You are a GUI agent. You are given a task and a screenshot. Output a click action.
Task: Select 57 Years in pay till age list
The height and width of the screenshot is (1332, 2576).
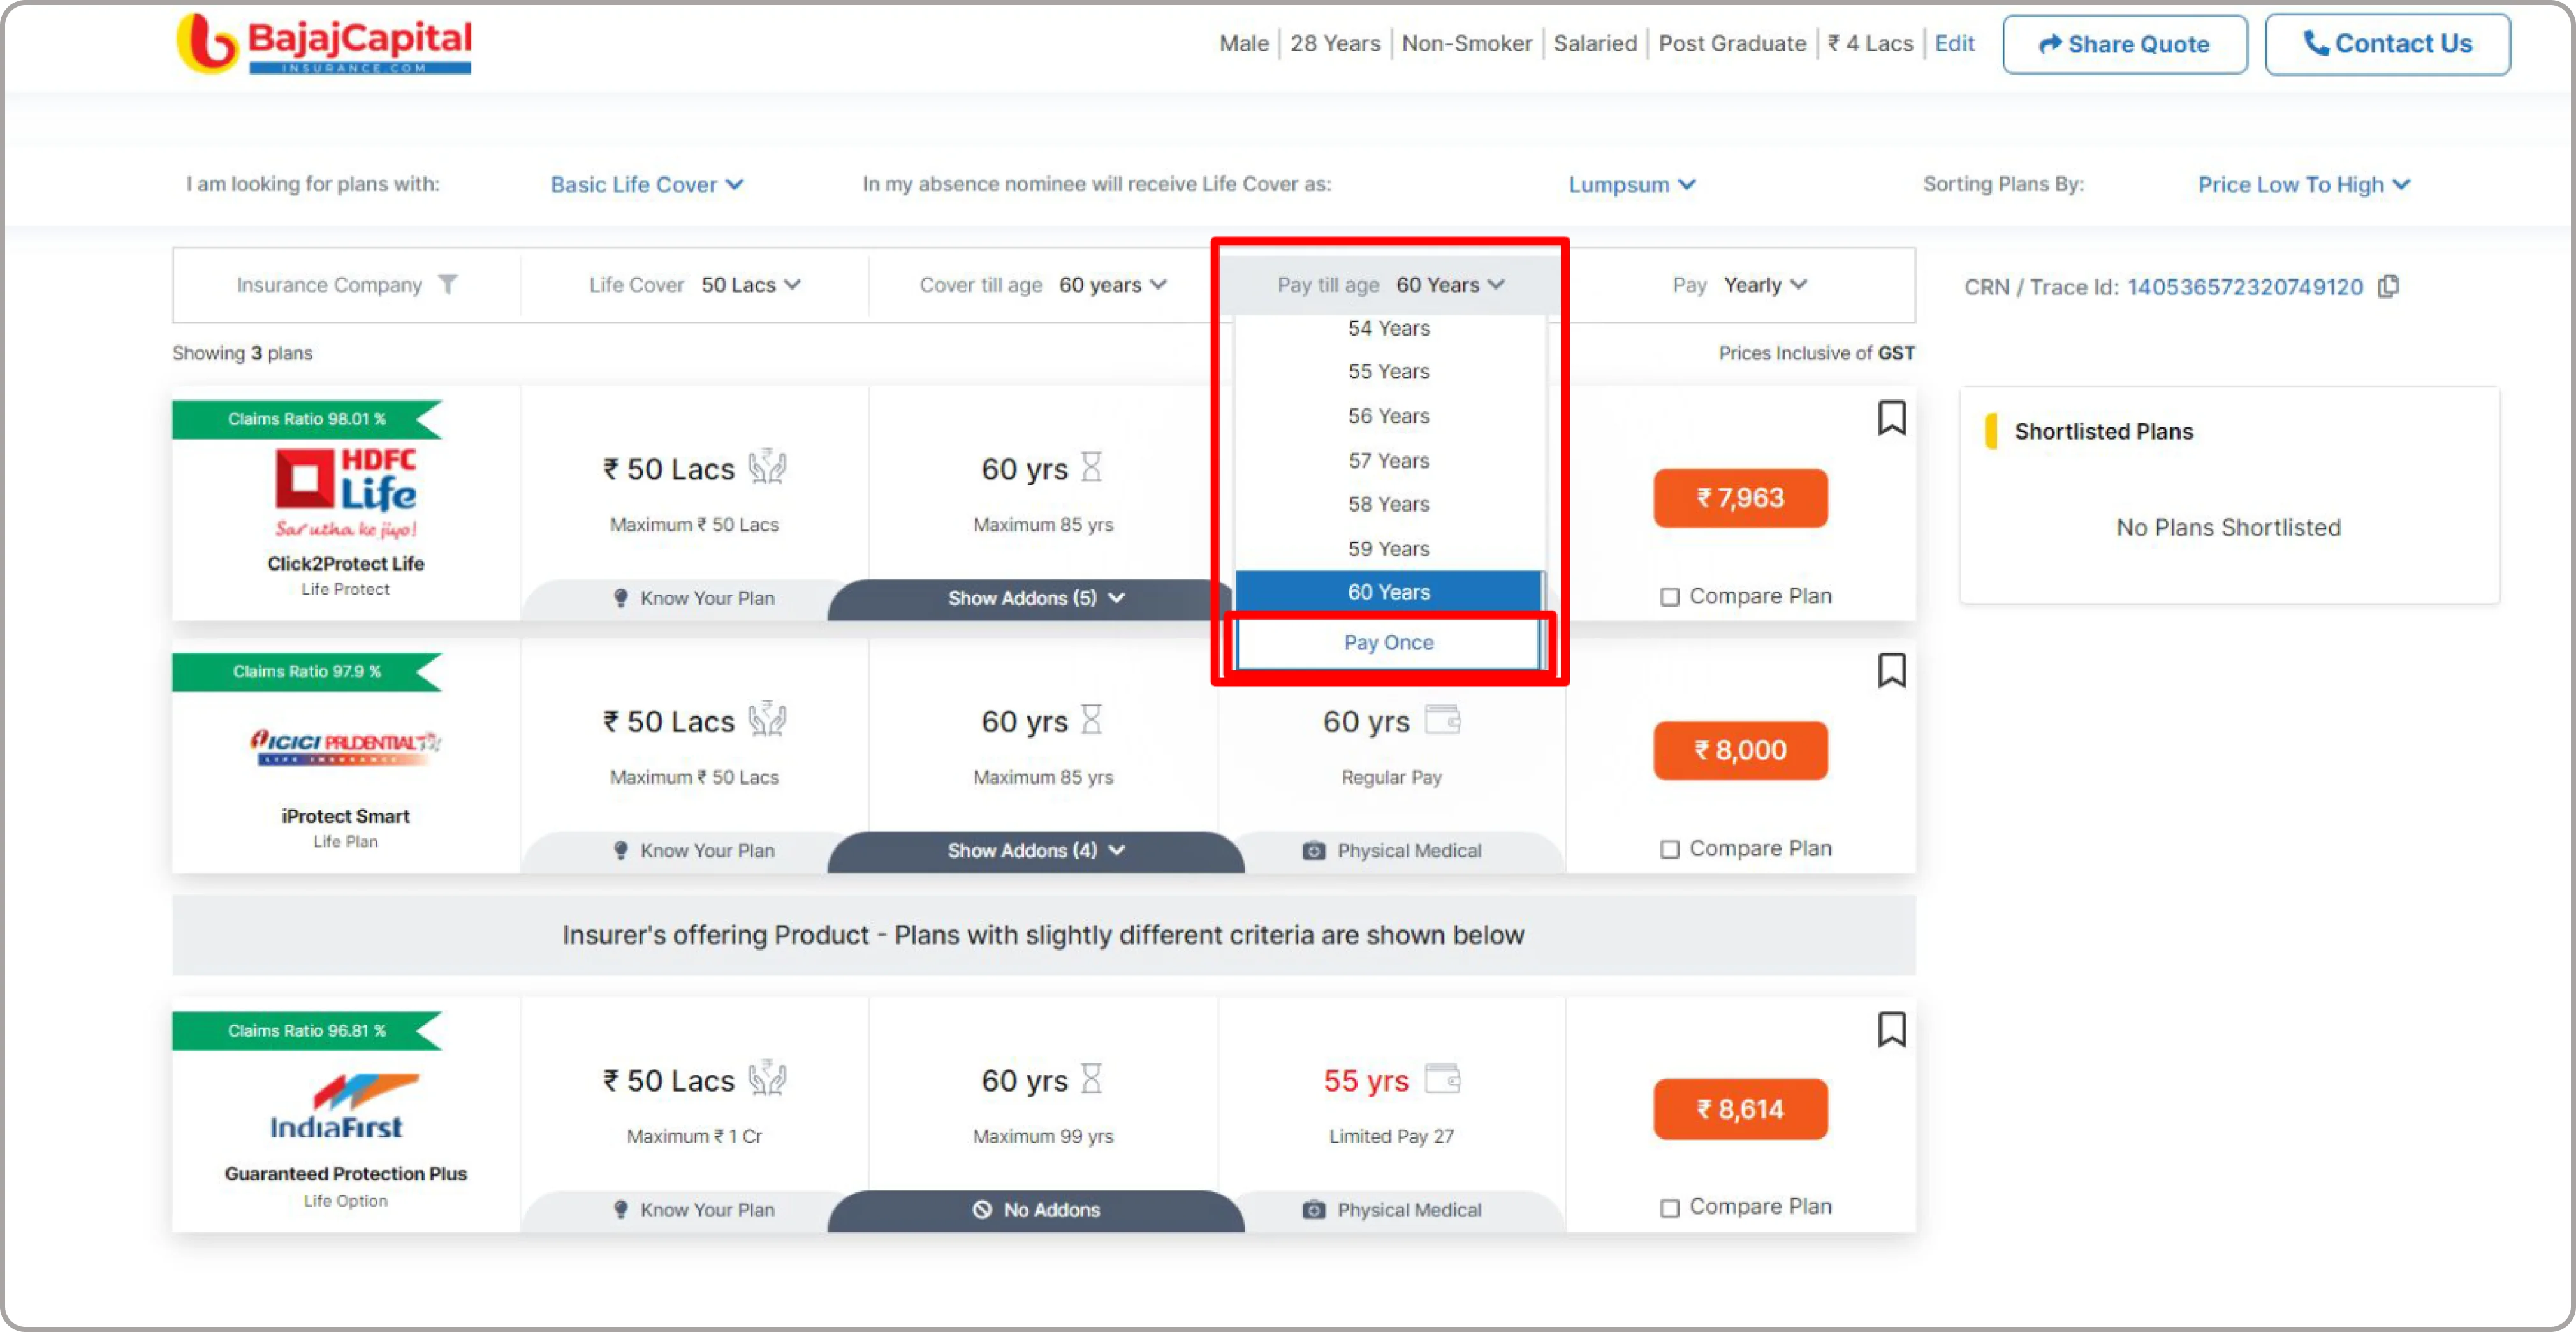point(1389,461)
